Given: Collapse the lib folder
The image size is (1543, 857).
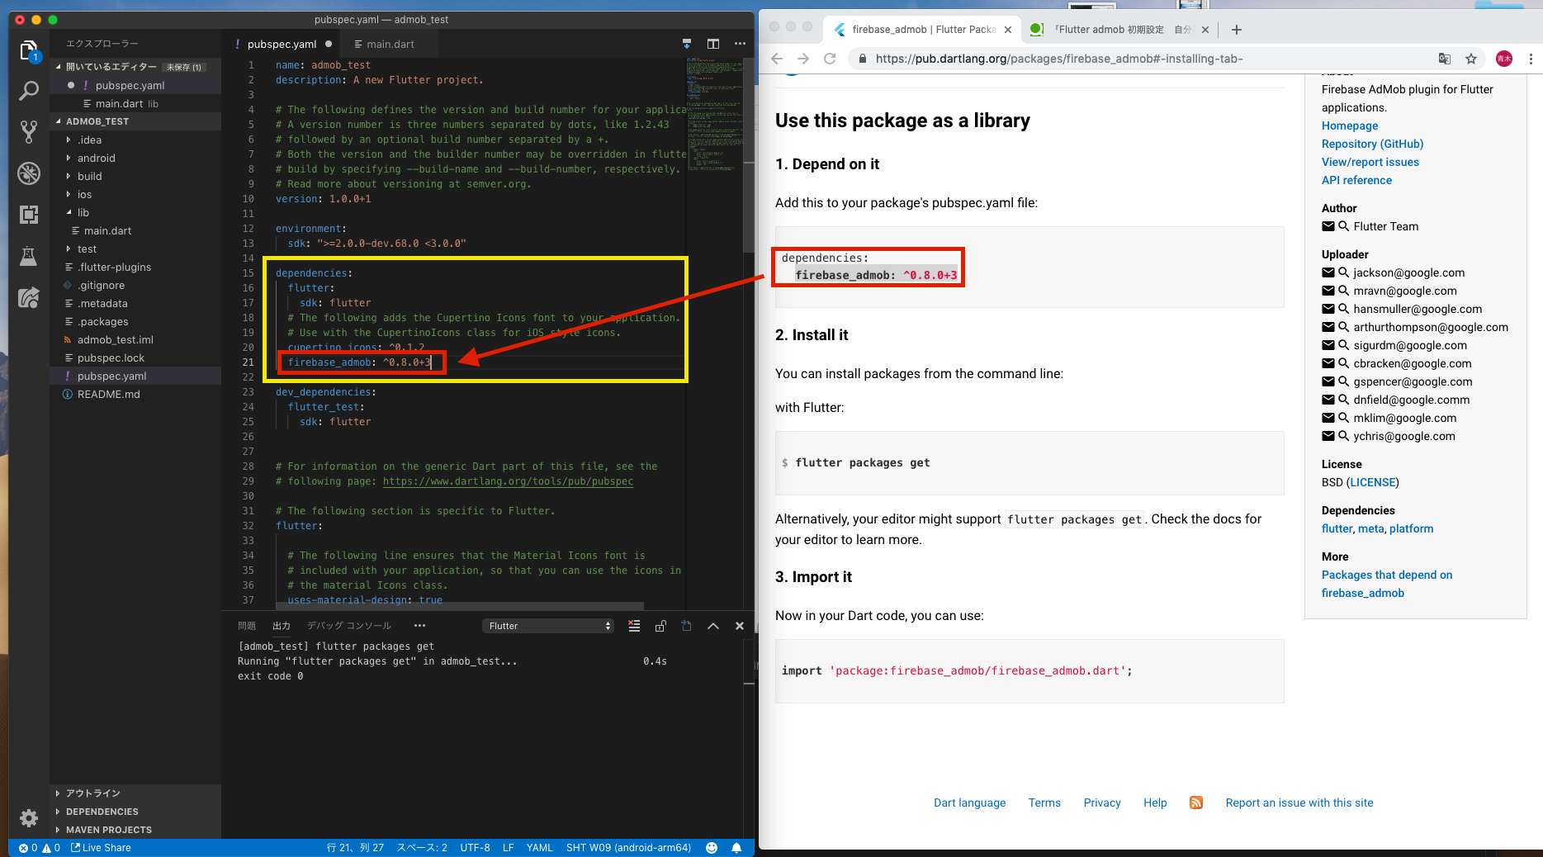Looking at the screenshot, I should (135, 213).
